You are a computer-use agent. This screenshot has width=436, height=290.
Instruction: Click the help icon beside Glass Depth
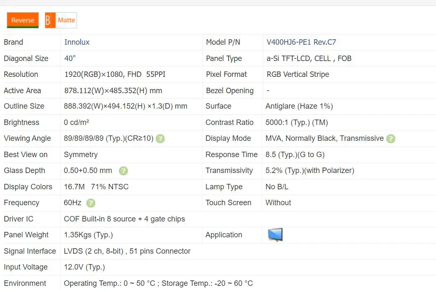coord(123,171)
